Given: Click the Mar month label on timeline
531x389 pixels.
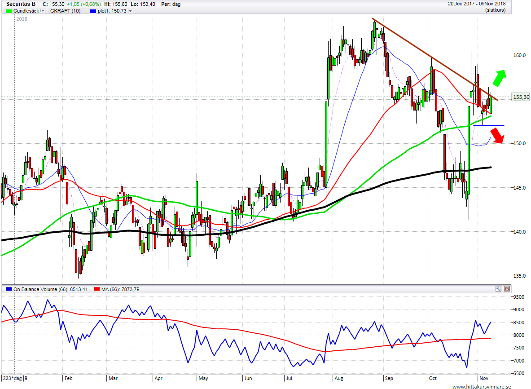Looking at the screenshot, I should pyautogui.click(x=113, y=378).
